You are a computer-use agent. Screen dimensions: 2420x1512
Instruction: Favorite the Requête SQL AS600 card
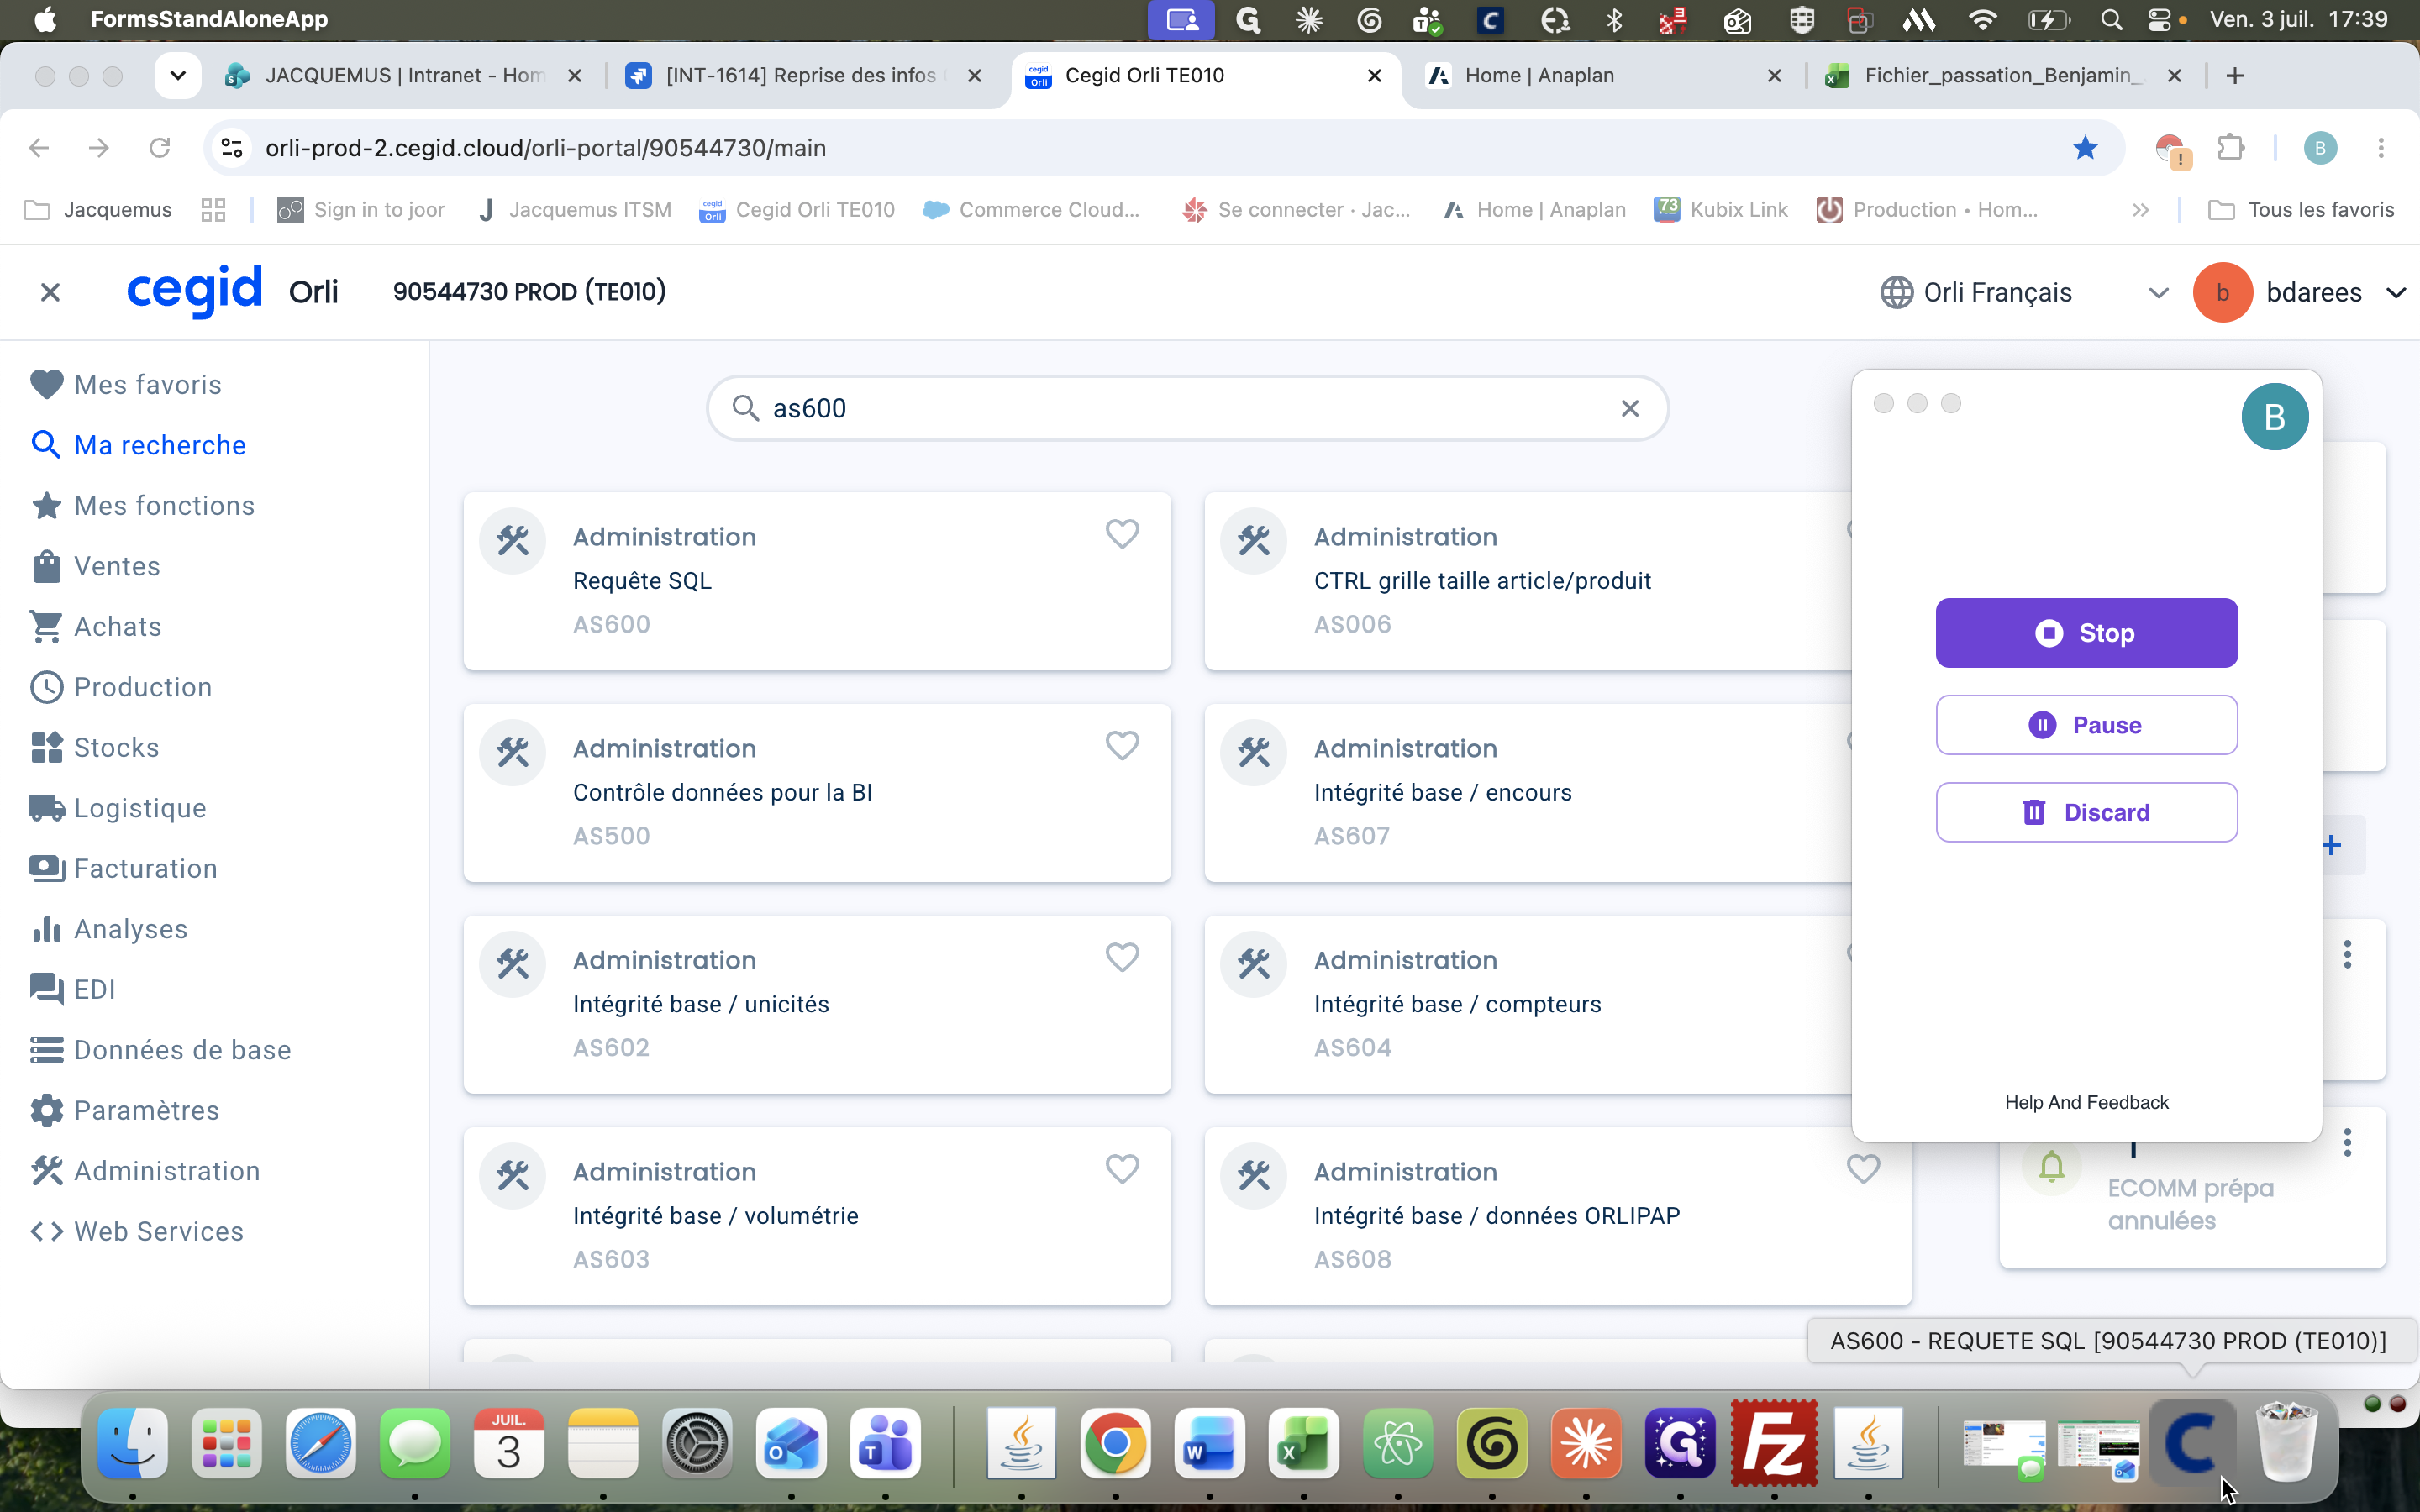(1122, 534)
